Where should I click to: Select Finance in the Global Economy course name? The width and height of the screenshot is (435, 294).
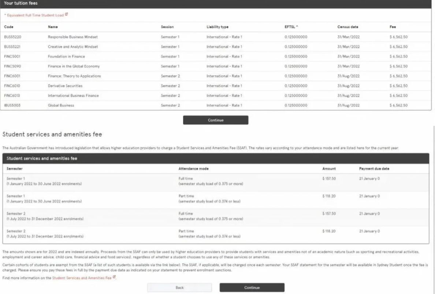point(74,66)
